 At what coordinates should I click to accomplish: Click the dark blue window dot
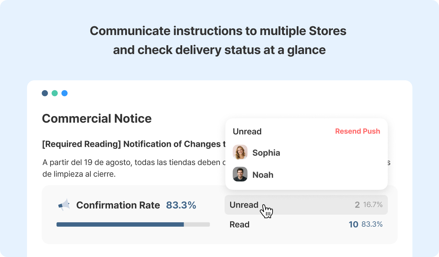coord(45,93)
